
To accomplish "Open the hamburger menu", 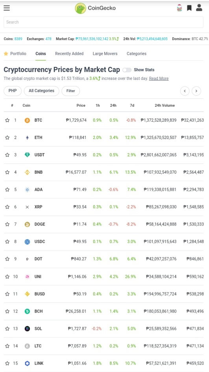I will 7,8.
